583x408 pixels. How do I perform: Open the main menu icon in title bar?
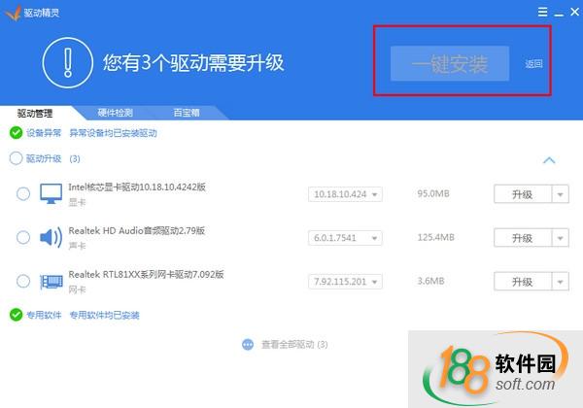(541, 12)
